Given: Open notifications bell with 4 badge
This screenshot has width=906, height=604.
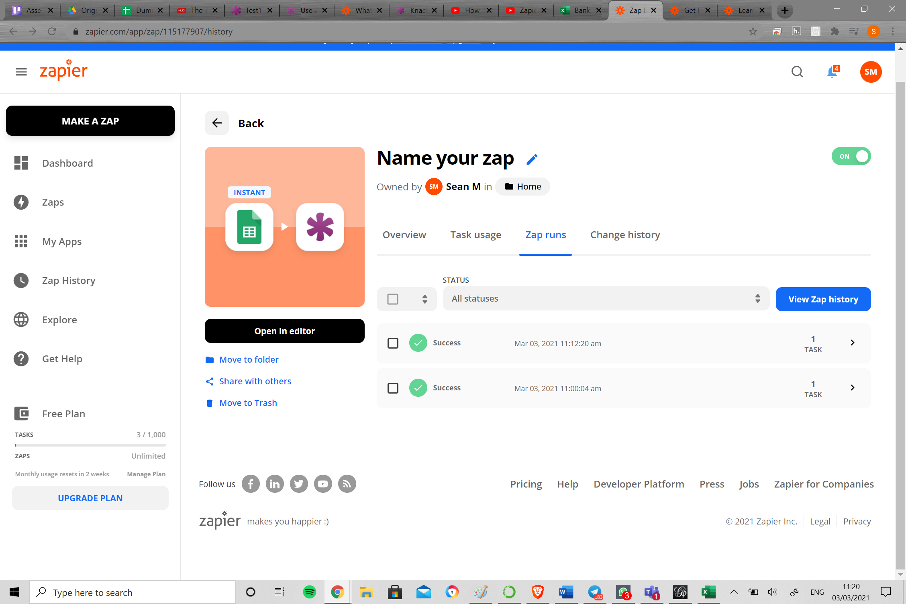Looking at the screenshot, I should [x=833, y=72].
